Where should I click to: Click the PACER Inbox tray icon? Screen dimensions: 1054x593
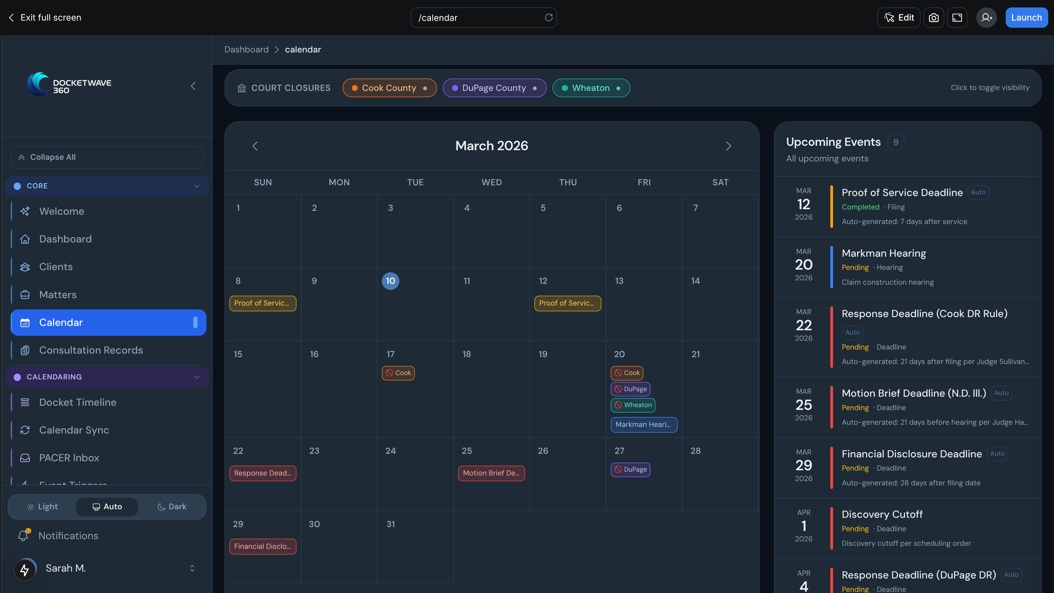coord(25,458)
